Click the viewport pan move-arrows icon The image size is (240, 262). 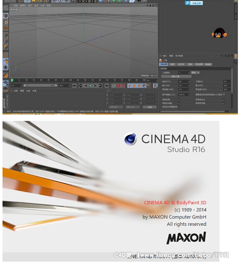[x=147, y=5]
